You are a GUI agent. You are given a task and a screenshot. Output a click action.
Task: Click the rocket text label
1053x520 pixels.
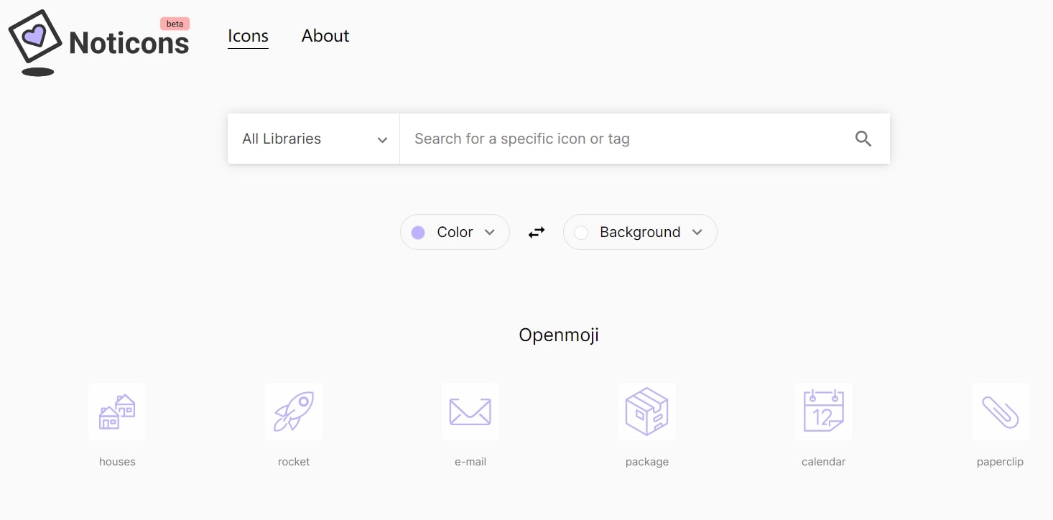pyautogui.click(x=294, y=462)
